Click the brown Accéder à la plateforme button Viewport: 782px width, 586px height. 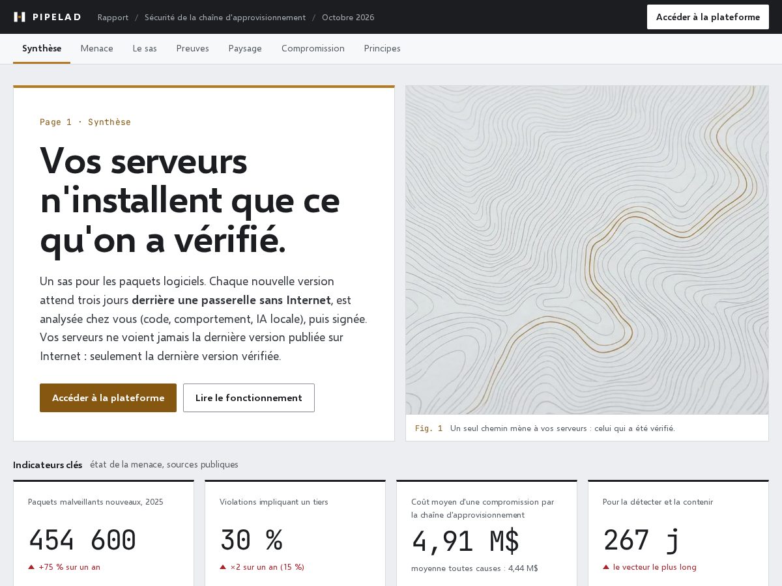pyautogui.click(x=108, y=398)
